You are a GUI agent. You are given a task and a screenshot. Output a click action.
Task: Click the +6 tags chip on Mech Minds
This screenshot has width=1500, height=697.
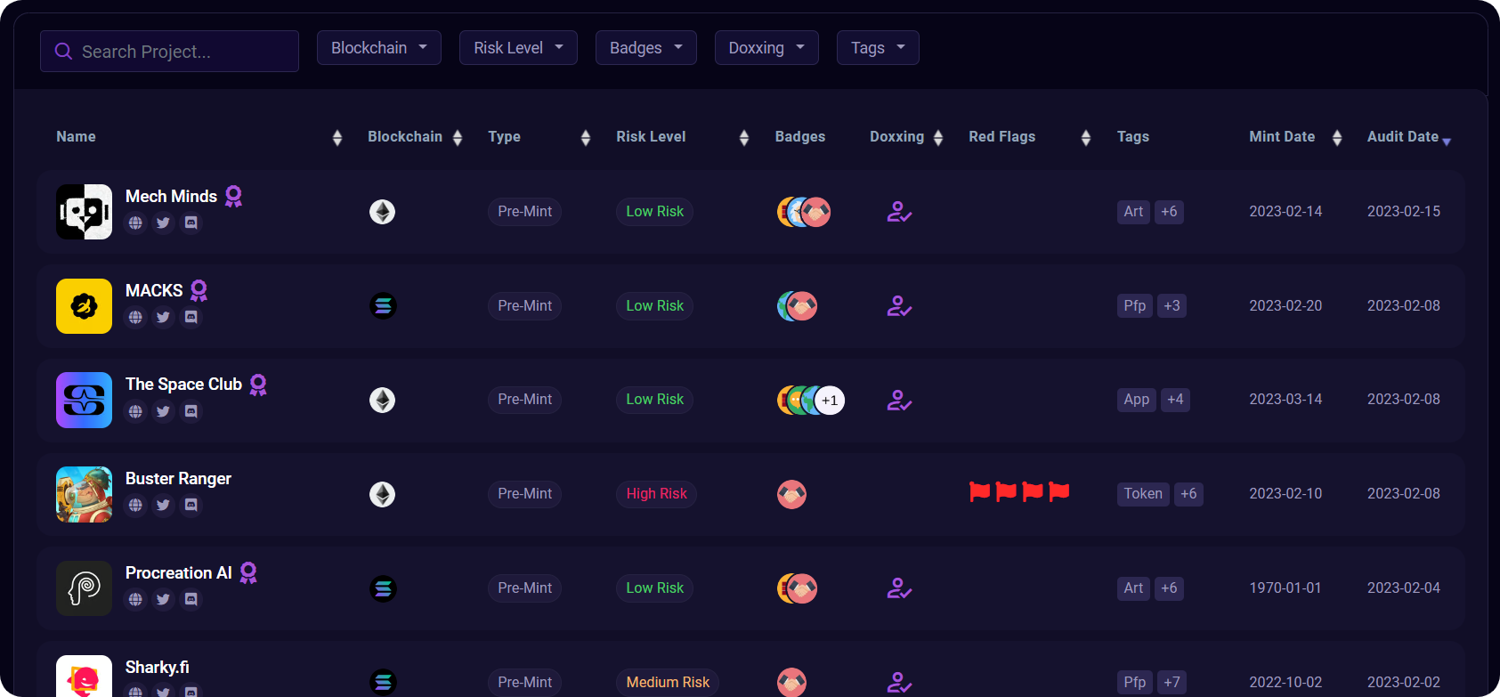(1169, 212)
